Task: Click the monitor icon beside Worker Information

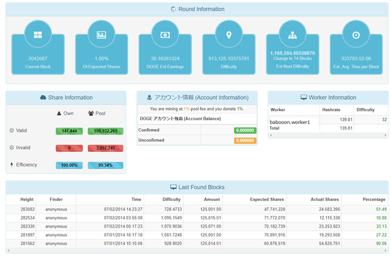Action: point(304,98)
